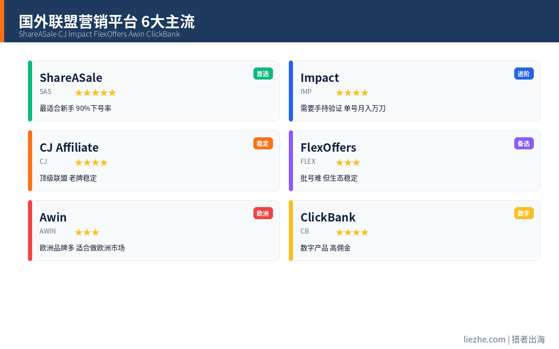Click the purple 备选 badge

tap(524, 143)
